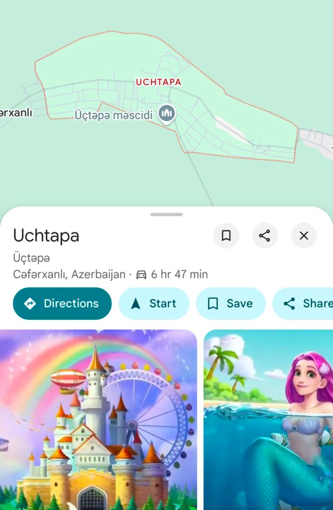The image size is (333, 510).
Task: Tap the Share chip button
Action: tap(303, 303)
